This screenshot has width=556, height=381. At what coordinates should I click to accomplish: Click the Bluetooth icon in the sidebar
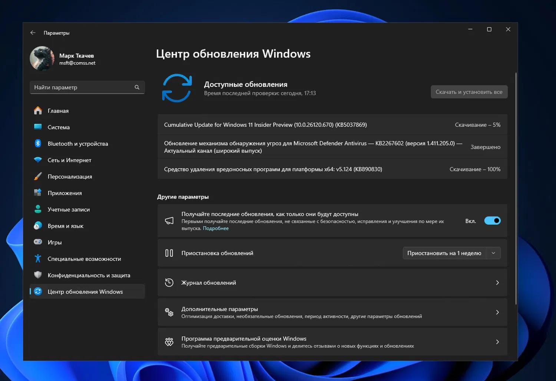(38, 143)
